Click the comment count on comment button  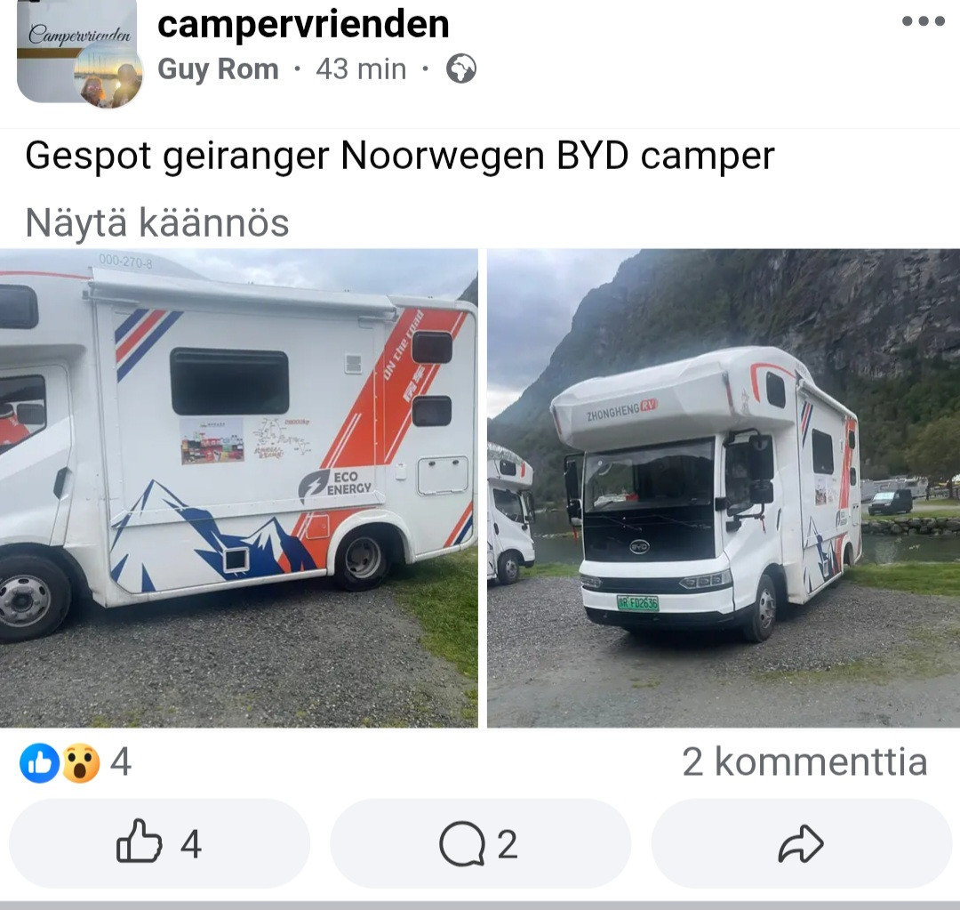pos(508,844)
